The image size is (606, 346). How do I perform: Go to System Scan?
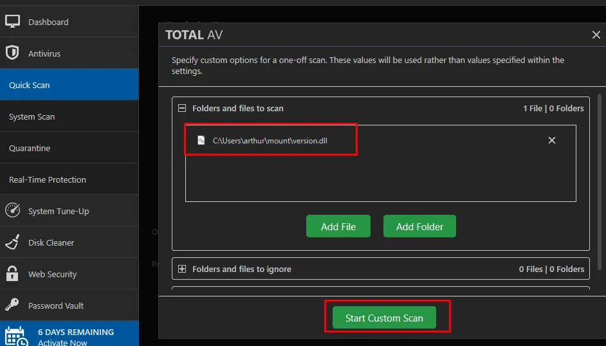pyautogui.click(x=69, y=116)
